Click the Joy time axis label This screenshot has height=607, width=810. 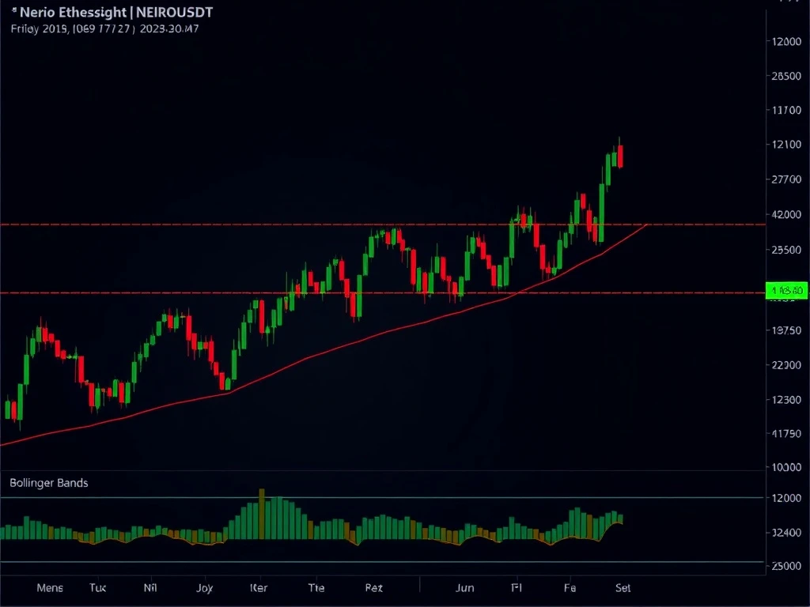click(205, 588)
